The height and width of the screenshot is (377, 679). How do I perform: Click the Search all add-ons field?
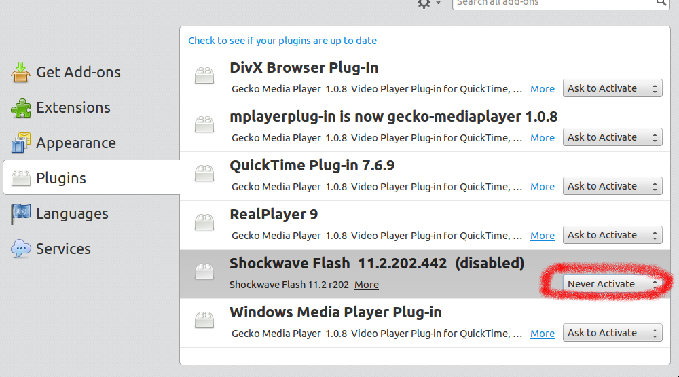(553, 3)
